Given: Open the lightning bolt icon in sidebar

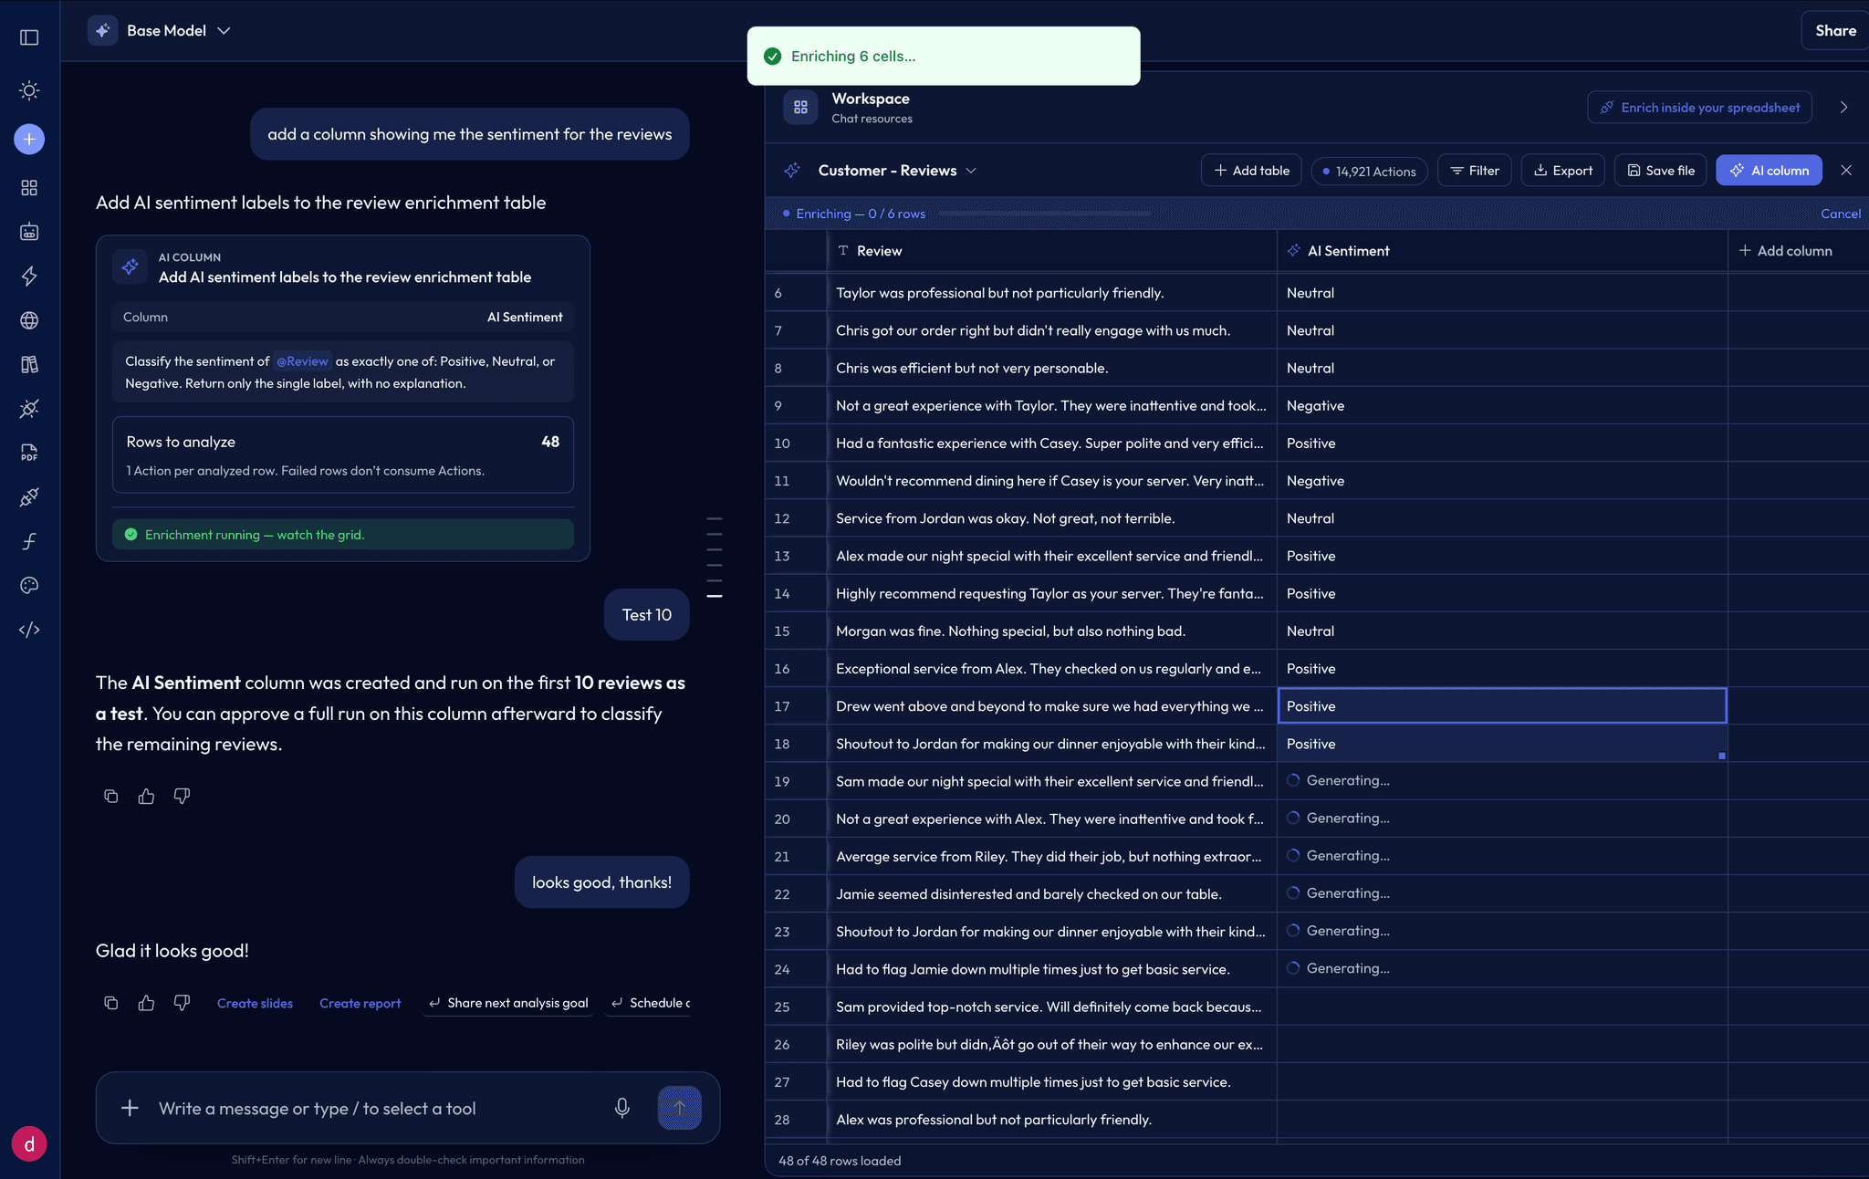Looking at the screenshot, I should coord(29,276).
